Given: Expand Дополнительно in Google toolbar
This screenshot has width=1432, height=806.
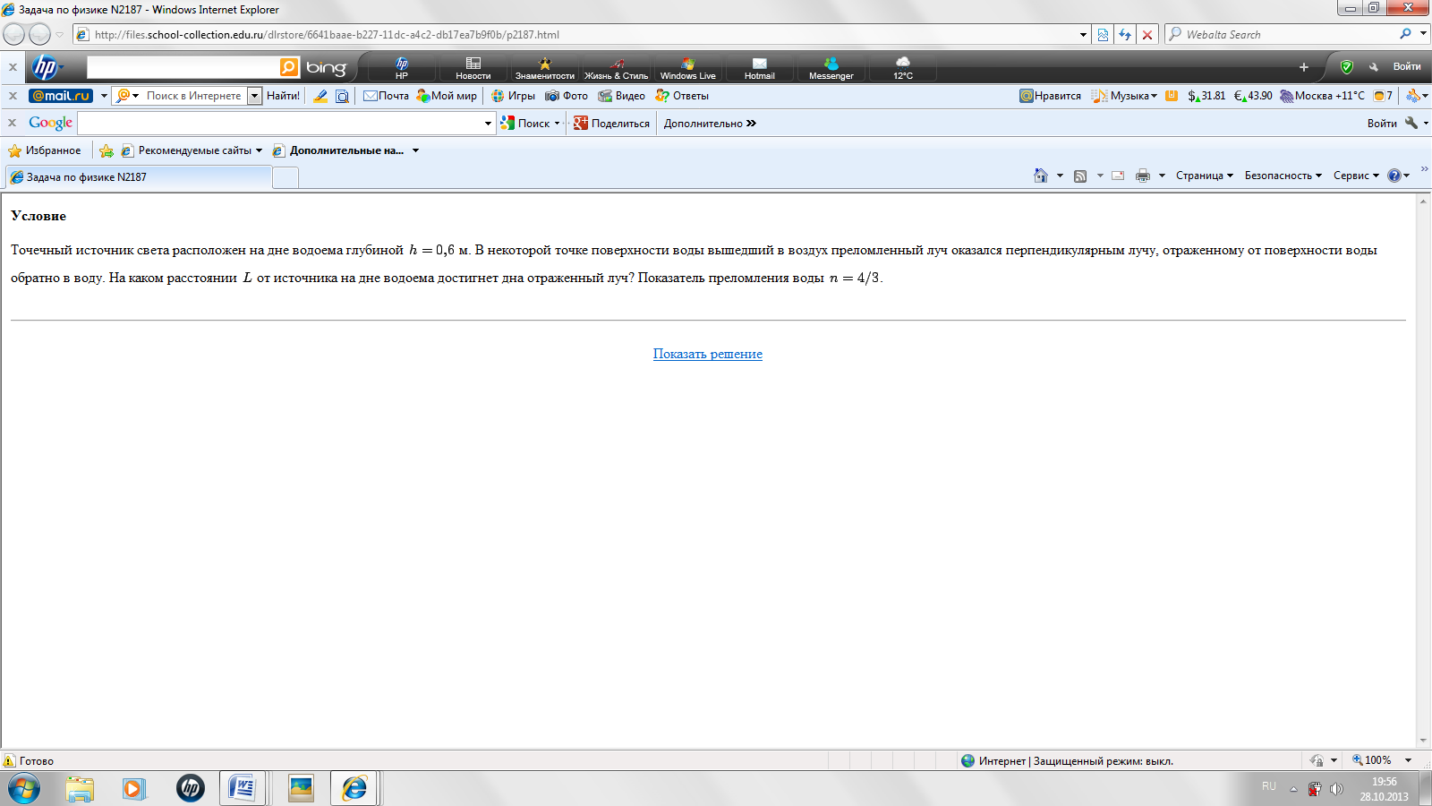Looking at the screenshot, I should [710, 124].
